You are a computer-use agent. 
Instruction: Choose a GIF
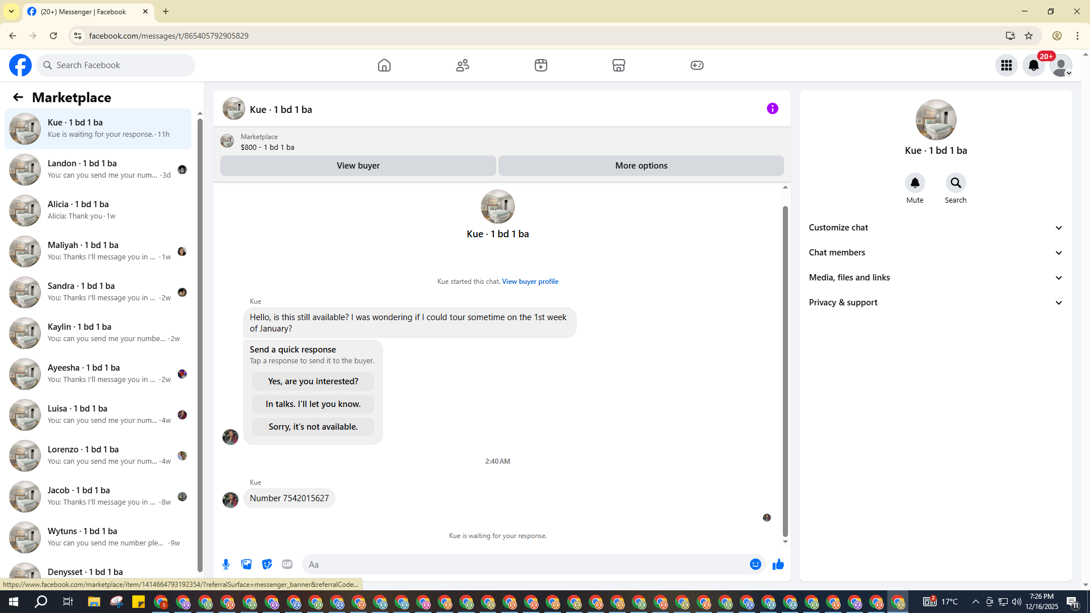pyautogui.click(x=287, y=564)
